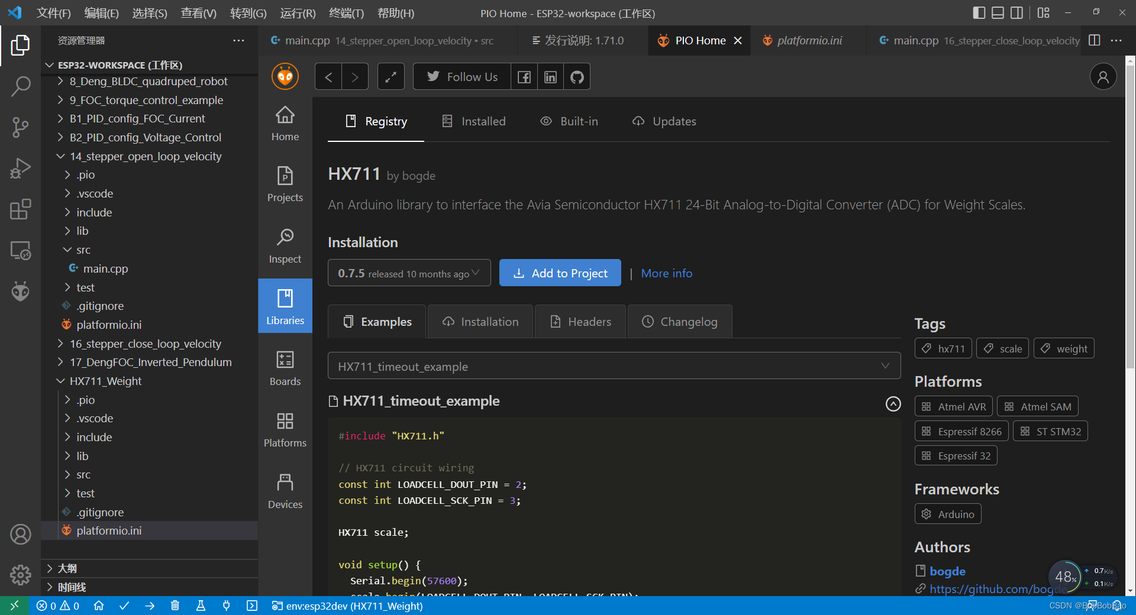The width and height of the screenshot is (1136, 615).
Task: Click PlatformIO Build checkmark in status bar
Action: (x=124, y=606)
